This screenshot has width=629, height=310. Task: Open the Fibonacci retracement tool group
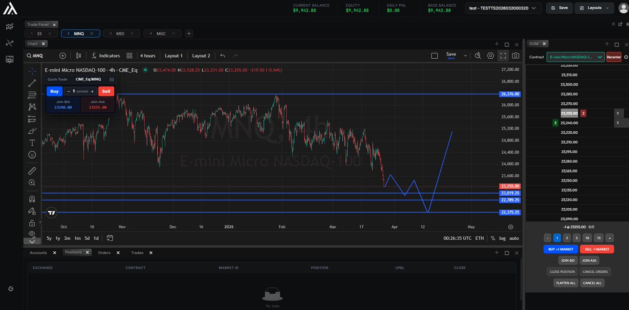point(32,95)
